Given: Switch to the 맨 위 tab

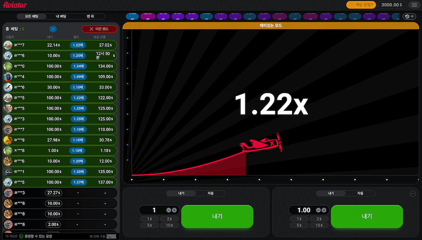Looking at the screenshot, I should (90, 16).
